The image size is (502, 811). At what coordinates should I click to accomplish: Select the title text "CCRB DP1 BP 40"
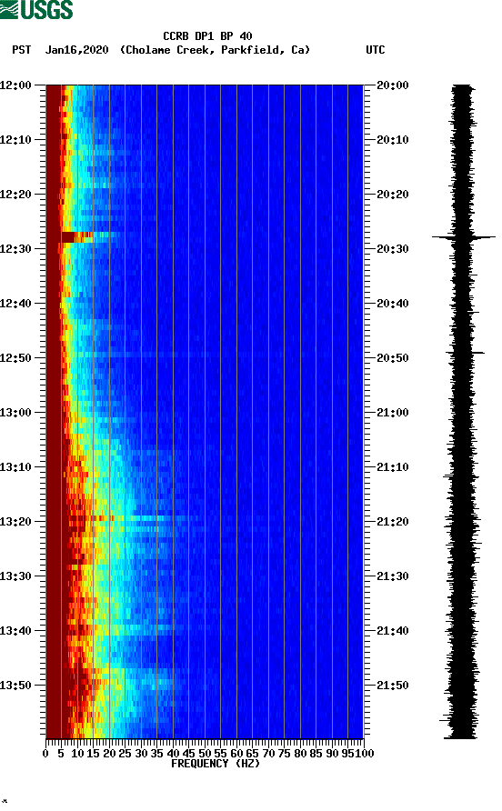[207, 36]
